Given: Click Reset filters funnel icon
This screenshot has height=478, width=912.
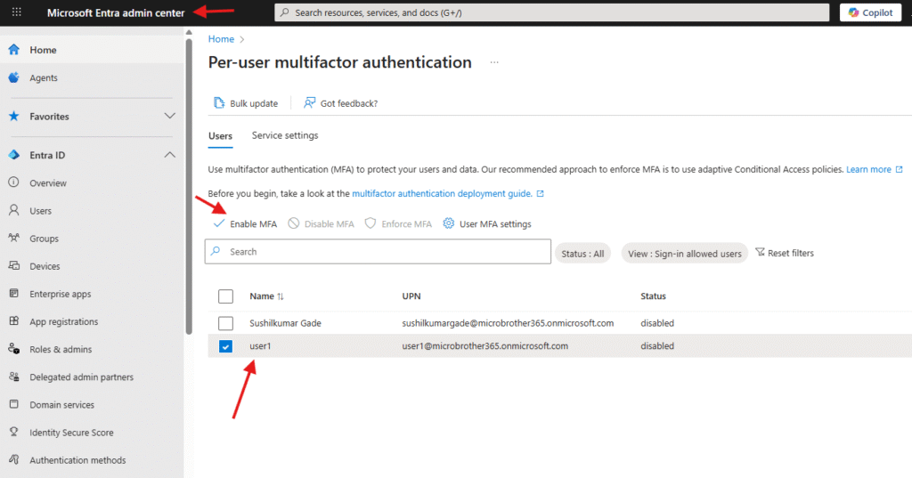Looking at the screenshot, I should coord(760,253).
